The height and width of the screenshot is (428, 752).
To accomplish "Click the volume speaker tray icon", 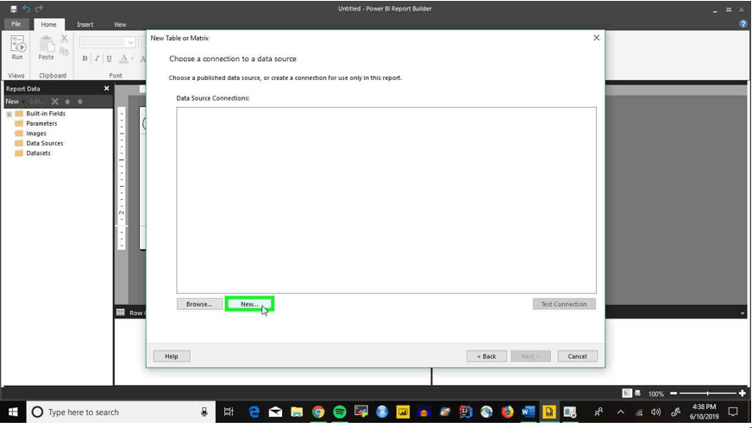I will pos(656,412).
